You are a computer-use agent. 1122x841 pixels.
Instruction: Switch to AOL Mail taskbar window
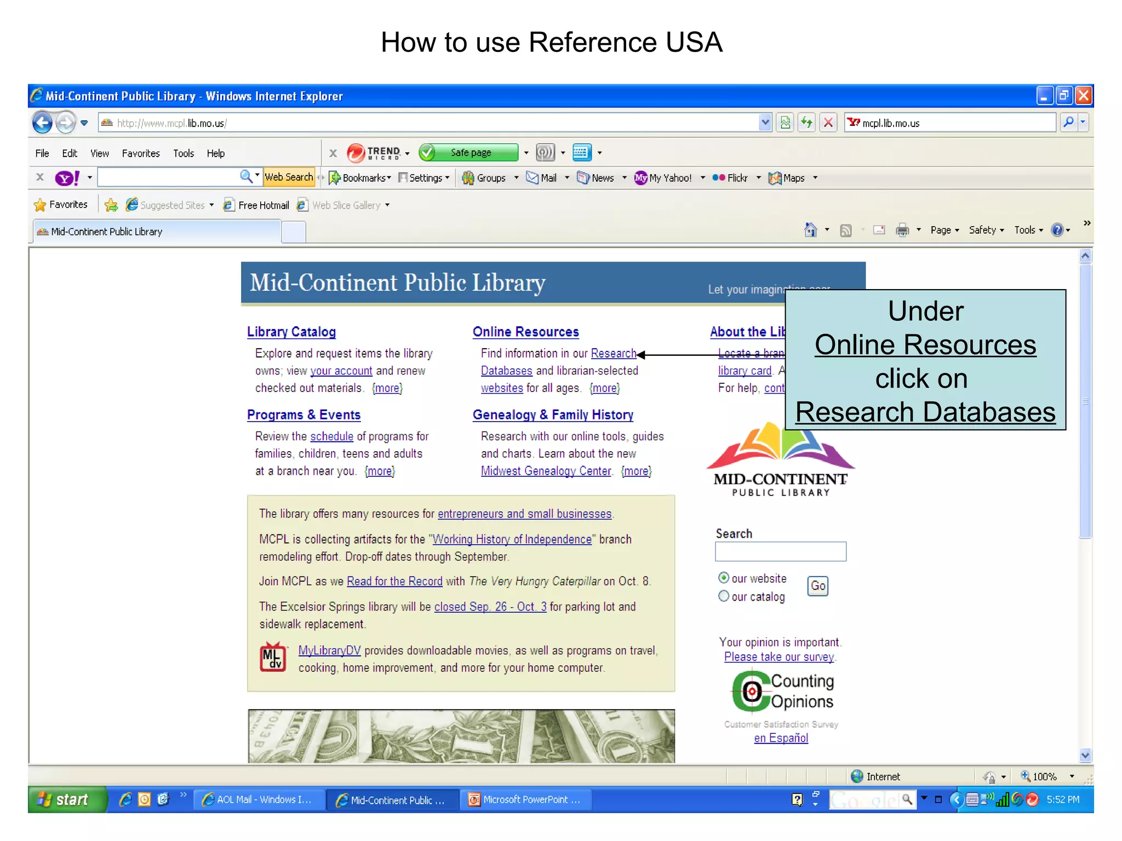tap(260, 799)
